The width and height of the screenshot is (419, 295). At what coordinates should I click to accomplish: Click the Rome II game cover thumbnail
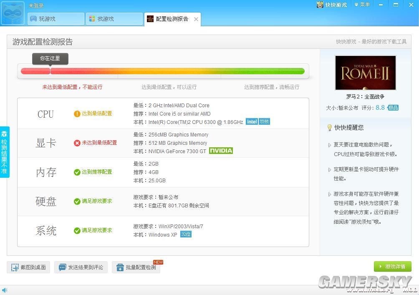(x=365, y=73)
